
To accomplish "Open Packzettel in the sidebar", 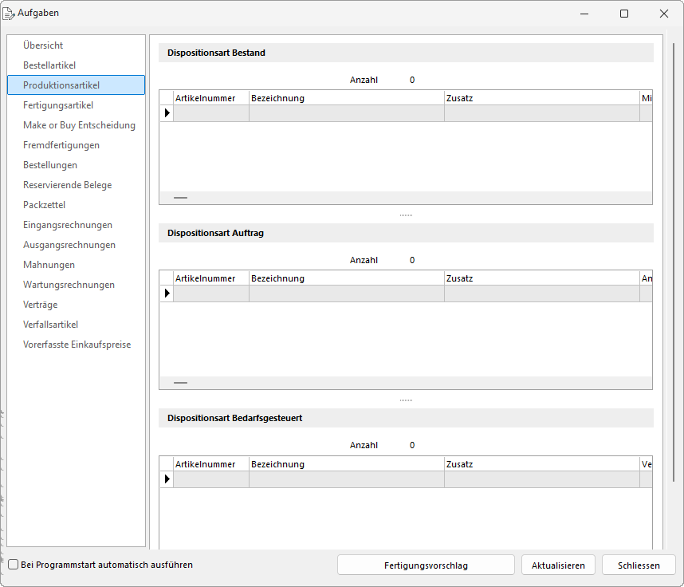I will coord(44,205).
